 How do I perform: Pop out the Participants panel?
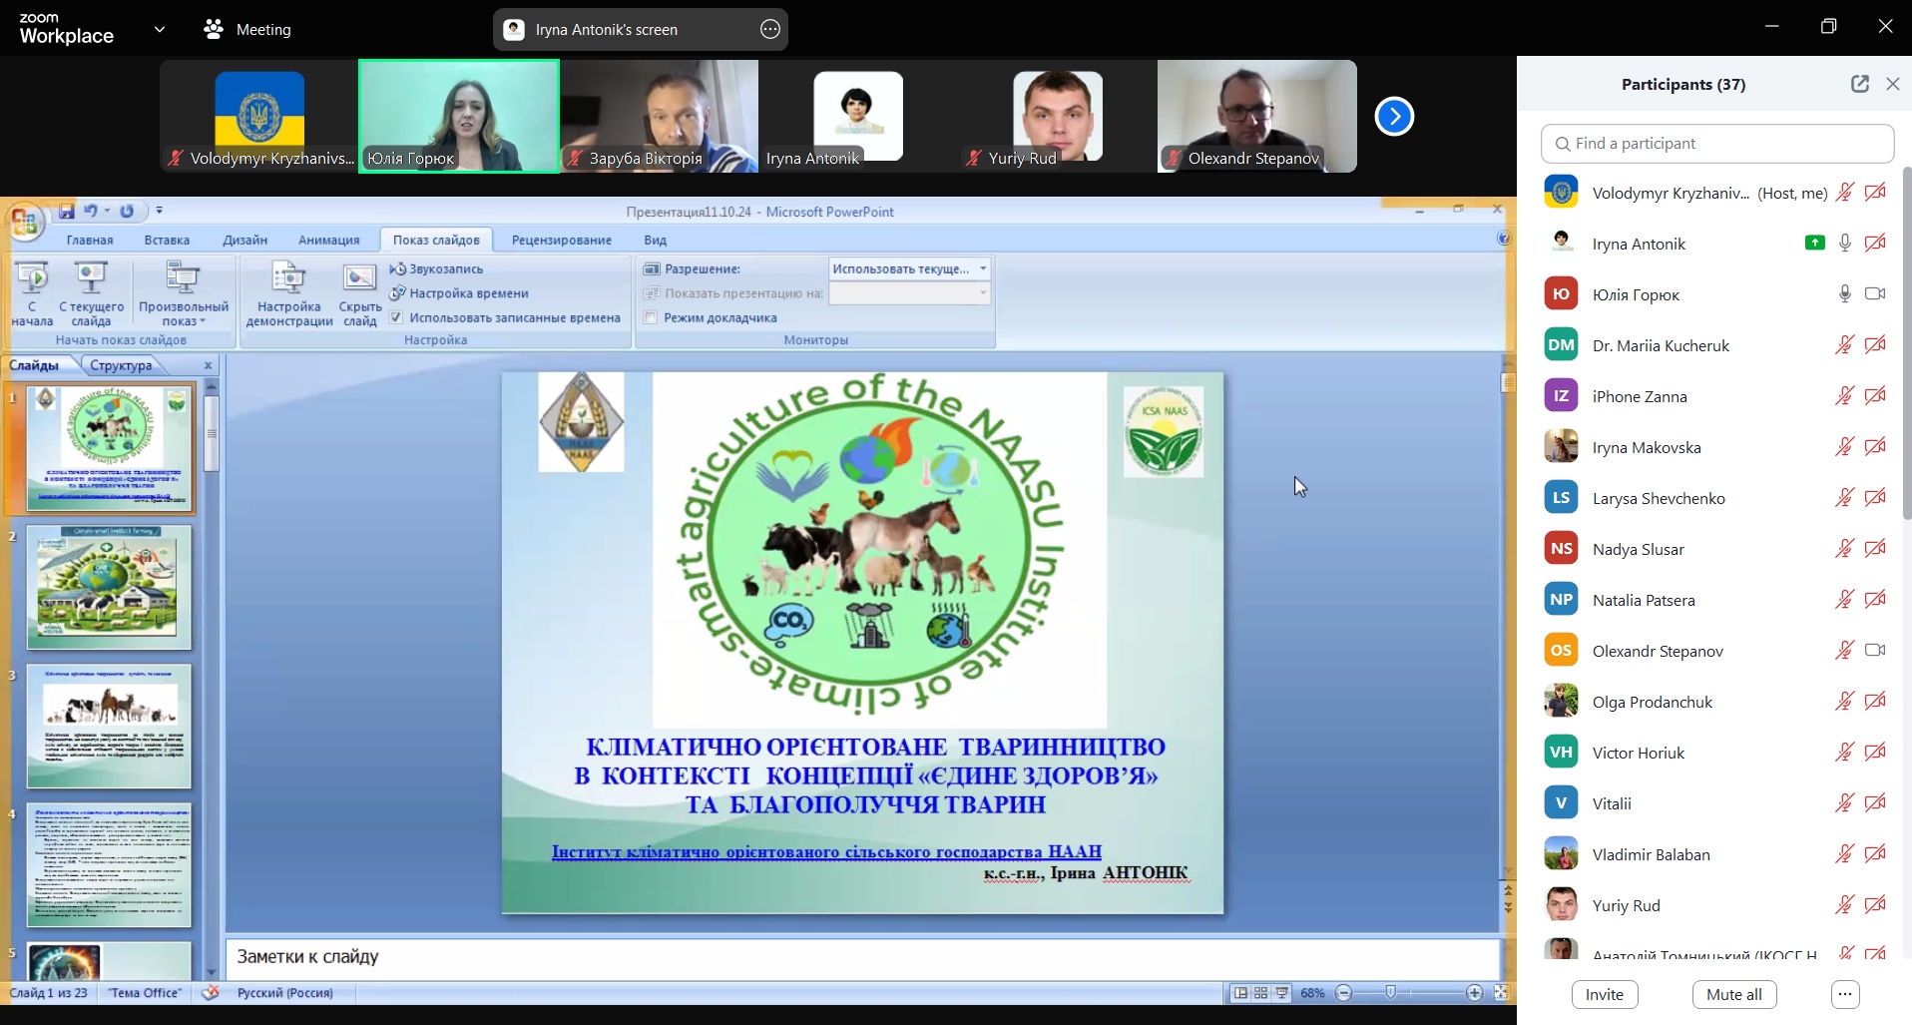click(x=1859, y=84)
